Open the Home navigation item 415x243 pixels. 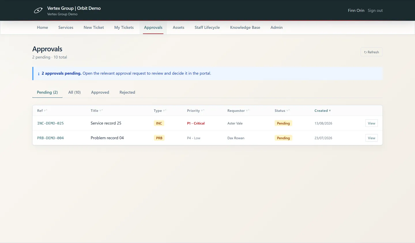tap(42, 28)
